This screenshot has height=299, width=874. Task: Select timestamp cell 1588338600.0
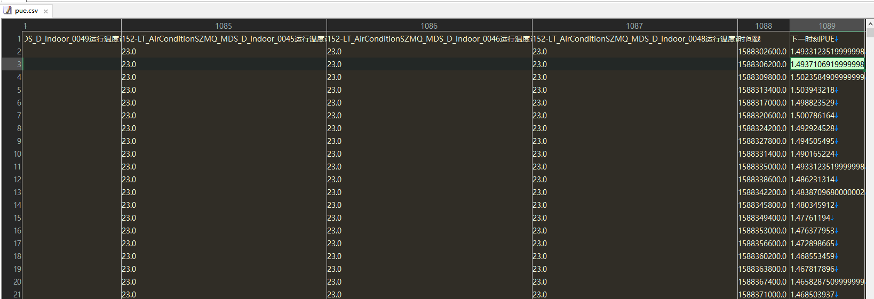[x=764, y=180]
